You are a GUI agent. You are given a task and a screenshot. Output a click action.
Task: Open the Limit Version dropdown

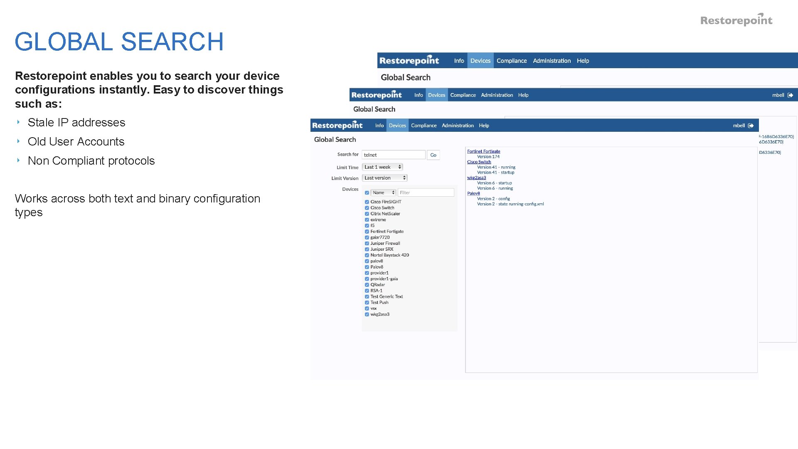pos(385,178)
